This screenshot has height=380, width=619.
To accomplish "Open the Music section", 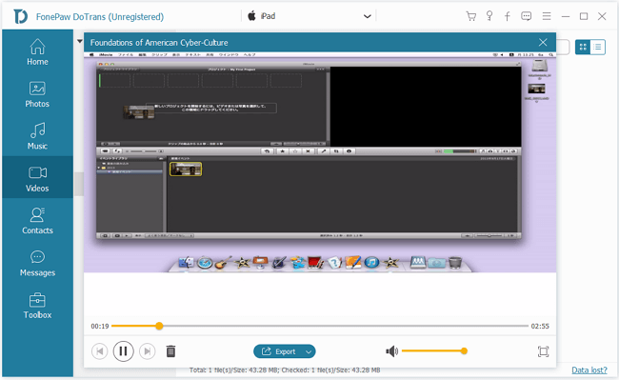I will (37, 136).
